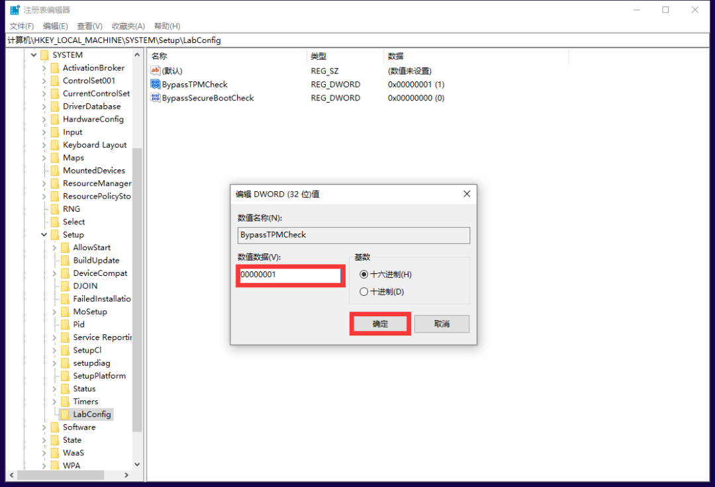Click the 数值数据 value data input field
715x487 pixels.
tap(289, 275)
